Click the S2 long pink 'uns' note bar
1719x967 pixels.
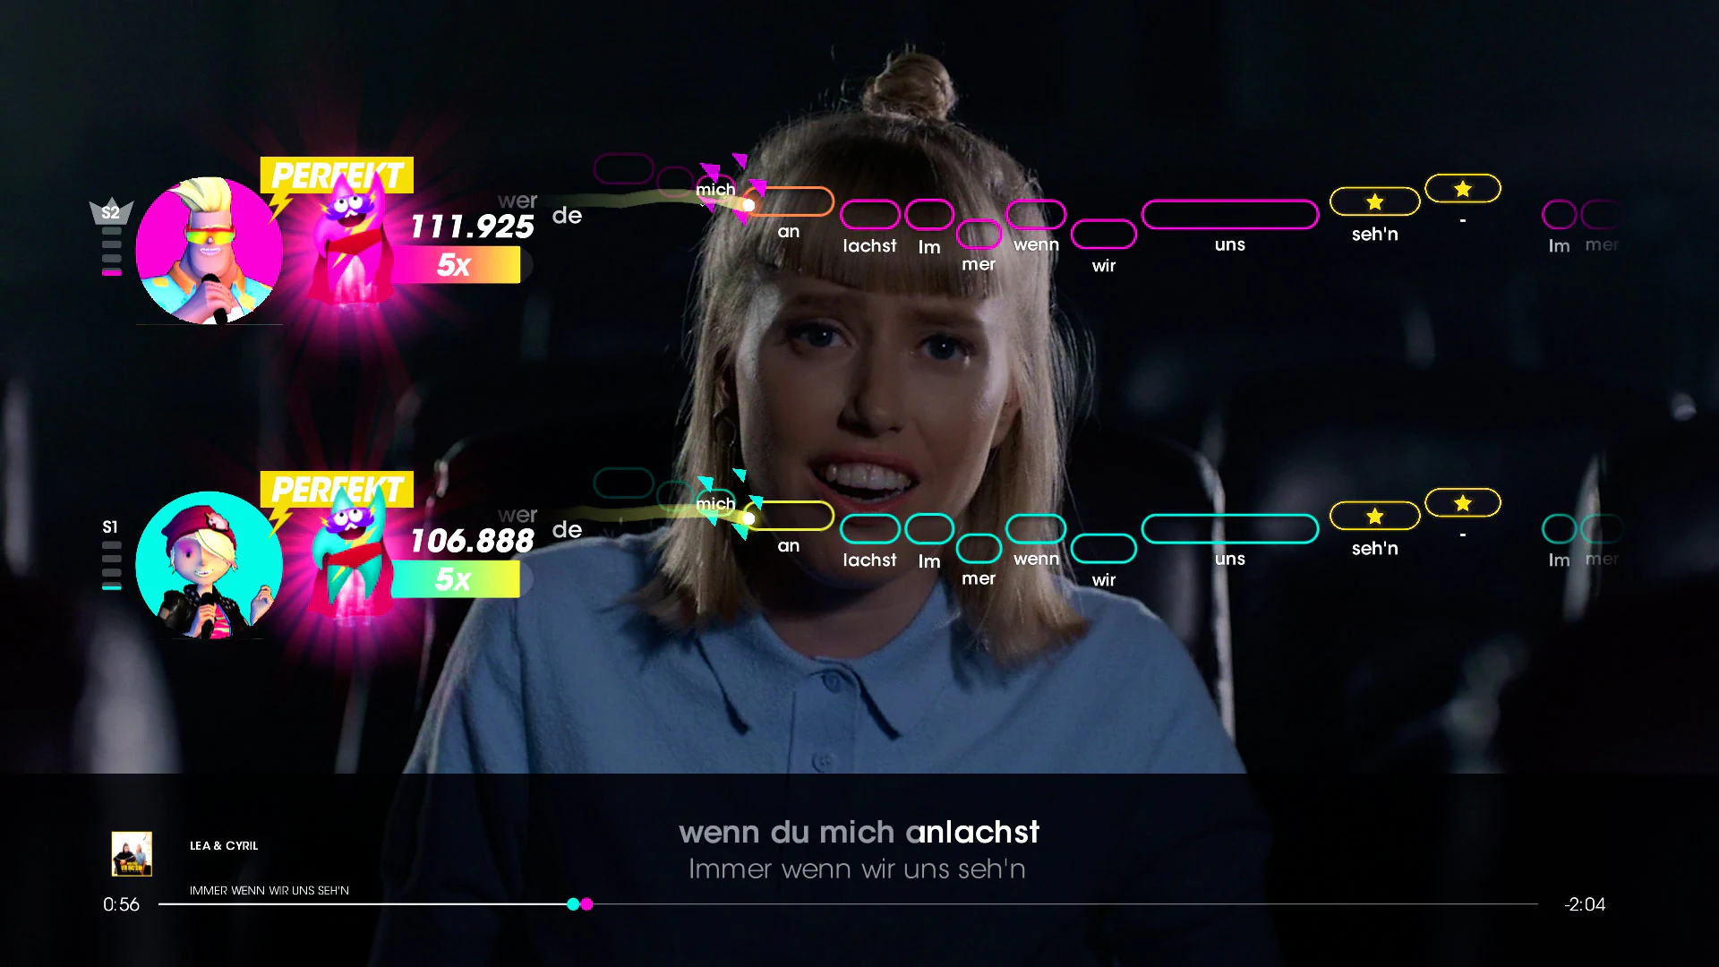click(1230, 215)
